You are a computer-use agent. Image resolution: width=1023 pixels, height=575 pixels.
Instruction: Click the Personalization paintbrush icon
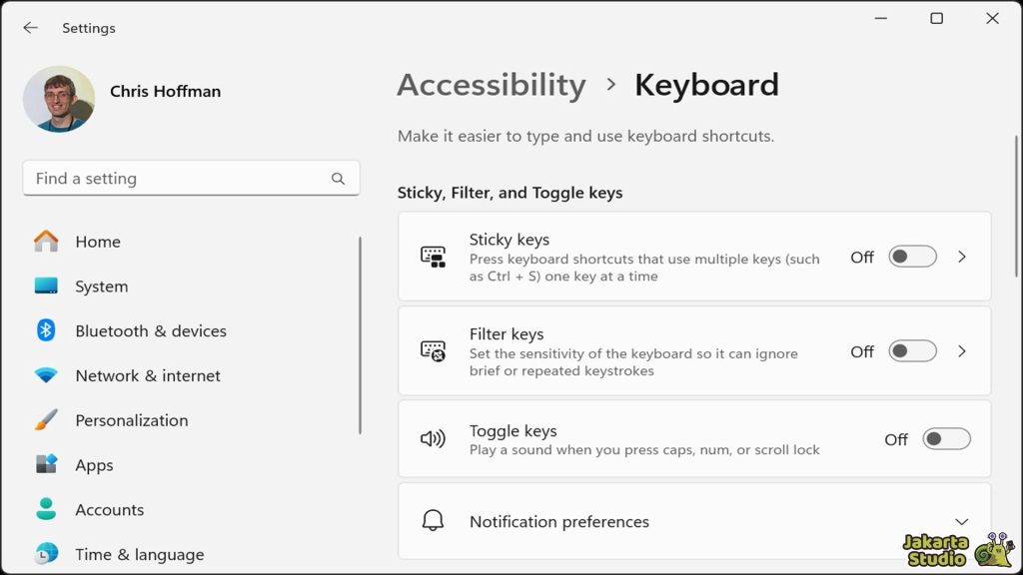(x=46, y=420)
